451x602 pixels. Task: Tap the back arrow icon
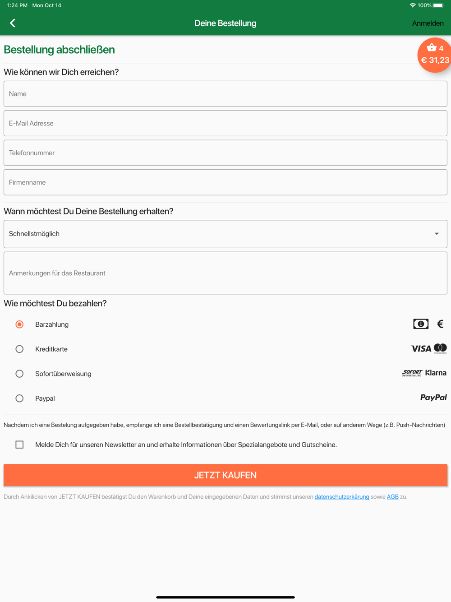tap(13, 23)
